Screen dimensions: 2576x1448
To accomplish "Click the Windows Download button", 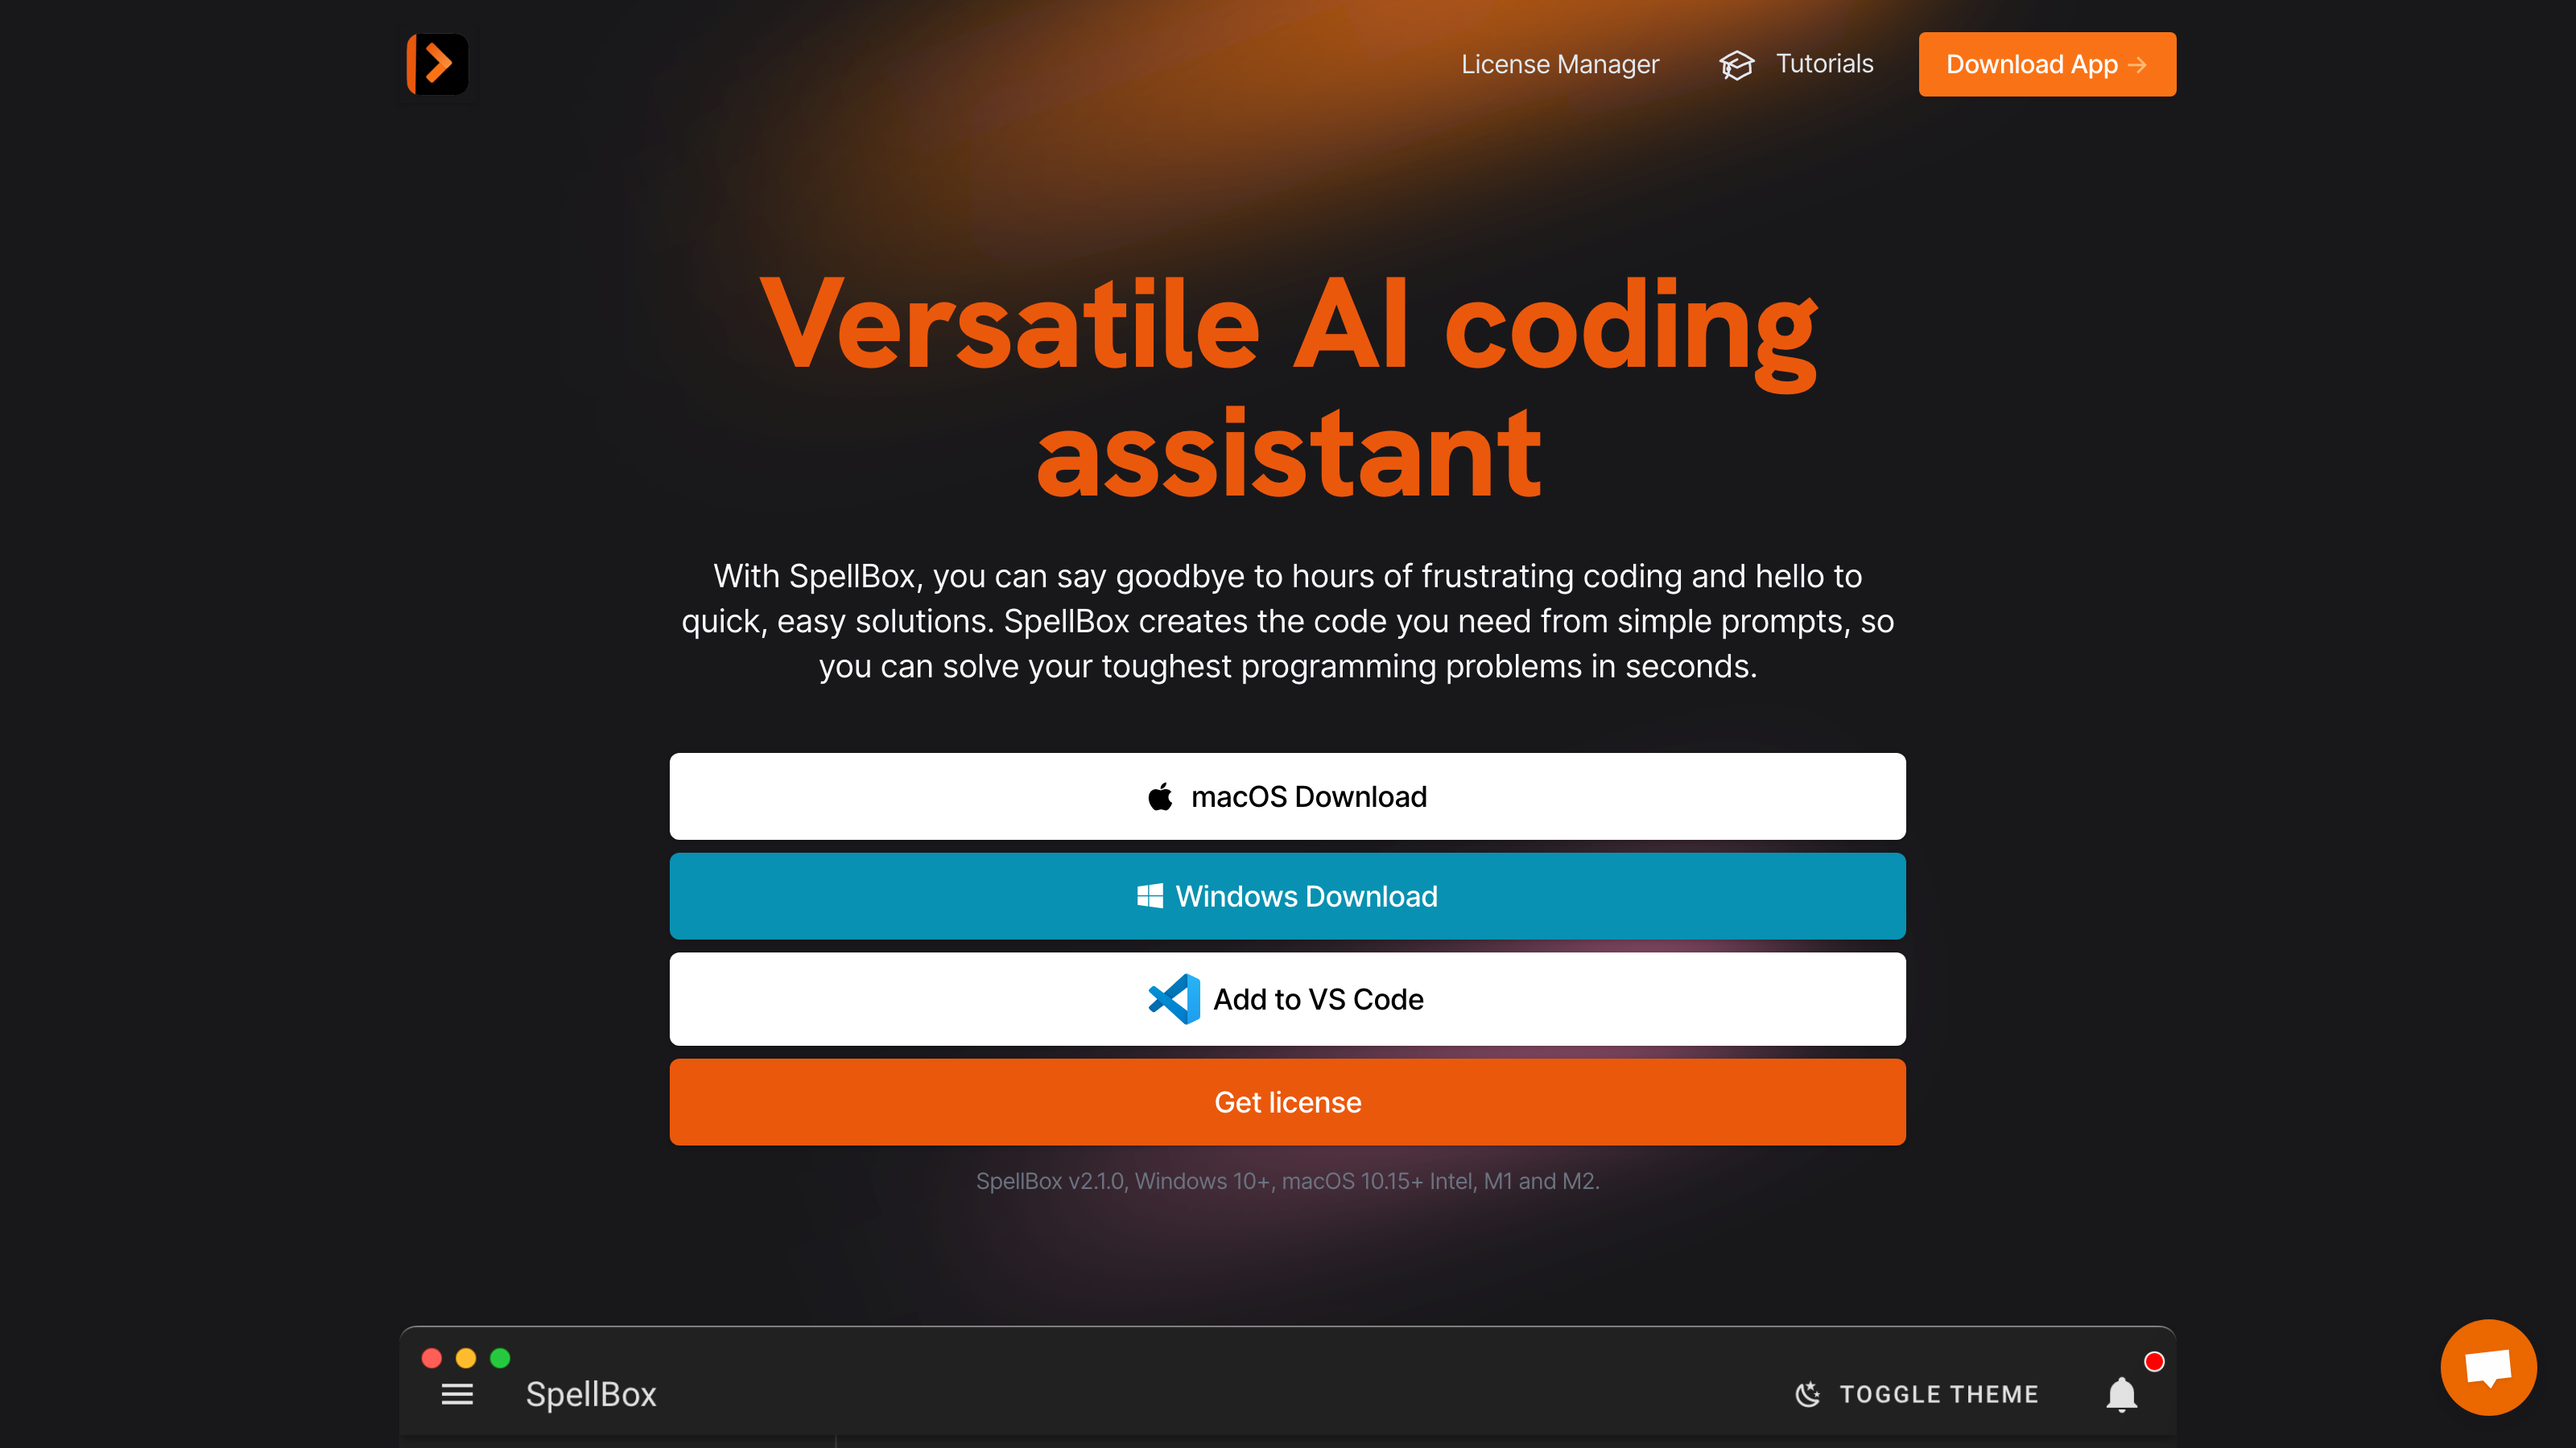I will [x=1288, y=895].
